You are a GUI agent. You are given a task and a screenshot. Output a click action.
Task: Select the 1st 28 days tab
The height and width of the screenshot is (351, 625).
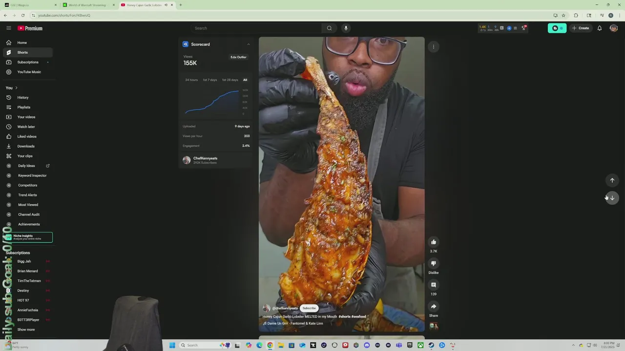point(230,80)
